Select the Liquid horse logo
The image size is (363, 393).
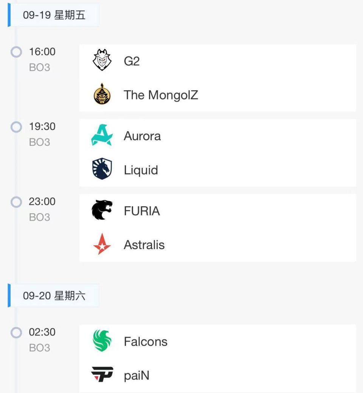(102, 169)
